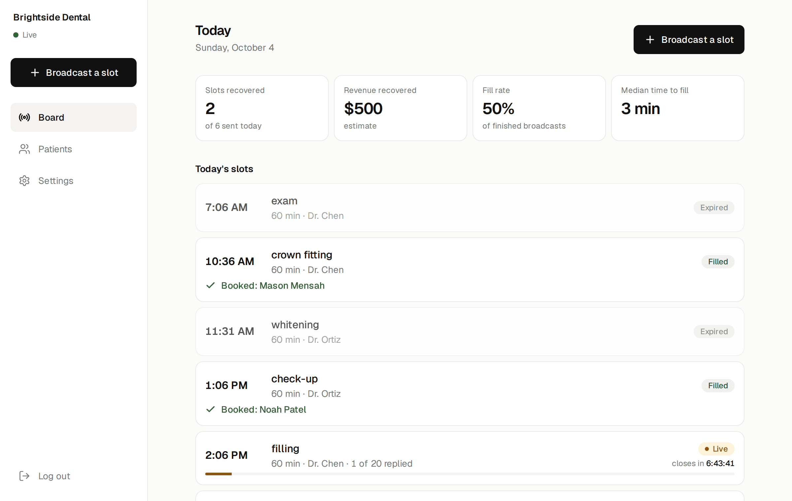
Task: Click the checkmark beside Booked: Mason Mensah
Action: 211,285
